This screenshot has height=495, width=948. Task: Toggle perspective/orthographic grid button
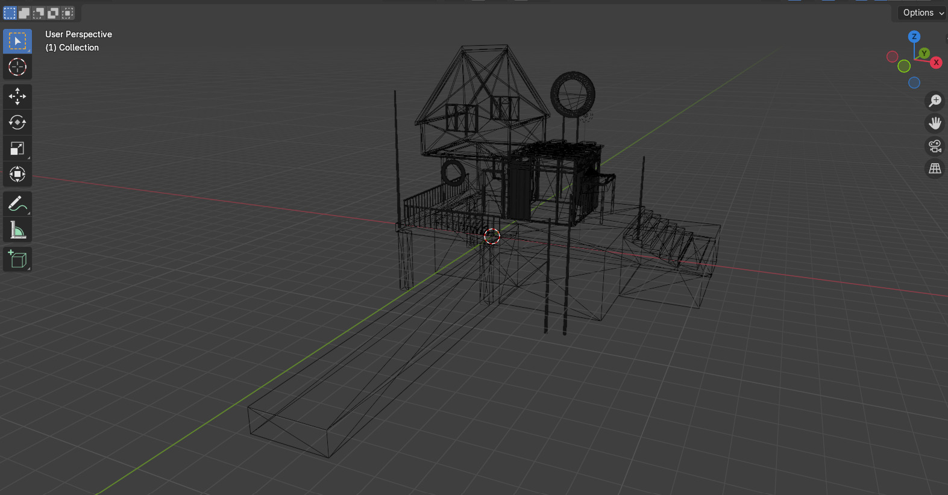coord(935,169)
